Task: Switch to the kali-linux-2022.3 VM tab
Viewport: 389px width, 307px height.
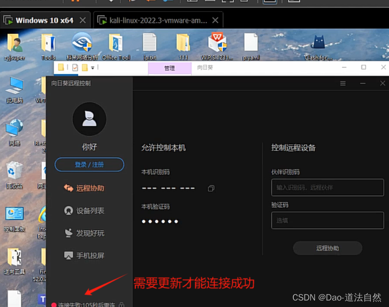Action: (x=158, y=20)
